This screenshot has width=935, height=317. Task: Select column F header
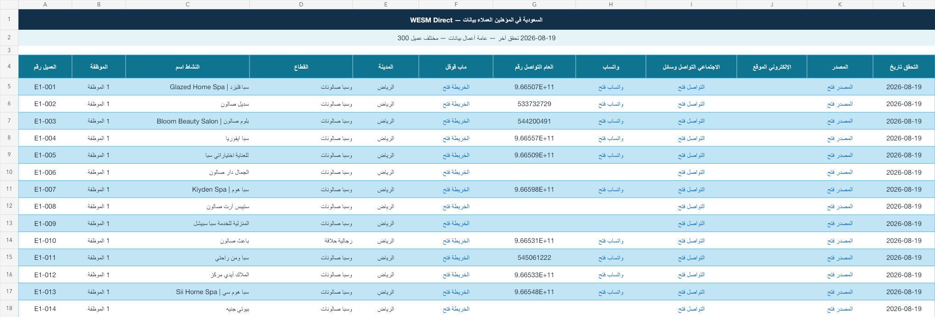[456, 5]
